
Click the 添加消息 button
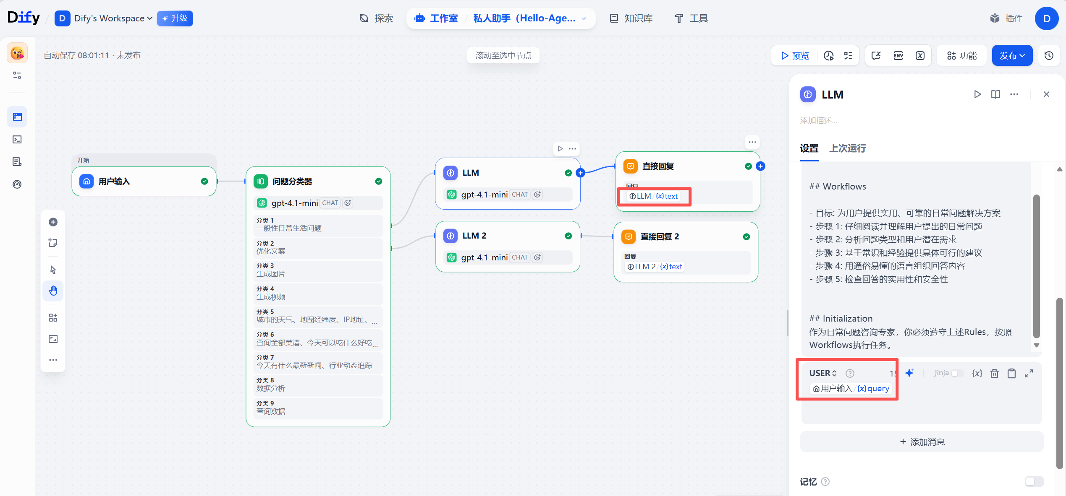922,442
